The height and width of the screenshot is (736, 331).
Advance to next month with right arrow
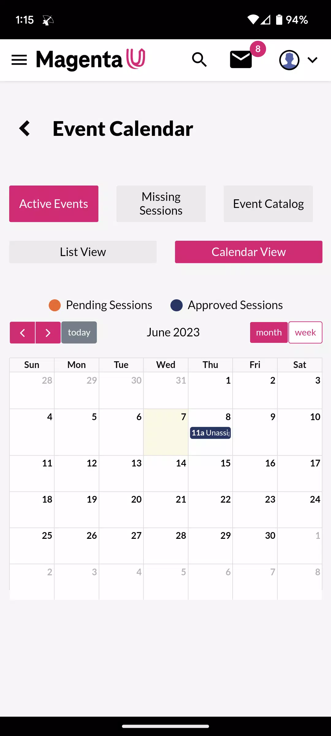click(x=48, y=333)
